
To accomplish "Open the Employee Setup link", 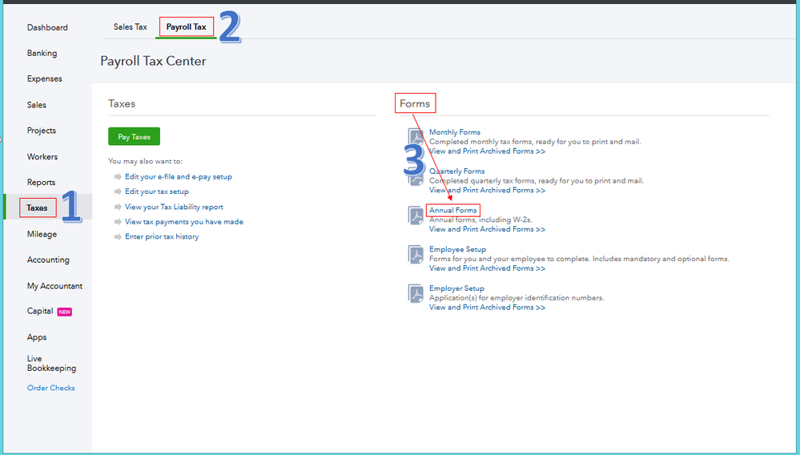I will pos(457,249).
